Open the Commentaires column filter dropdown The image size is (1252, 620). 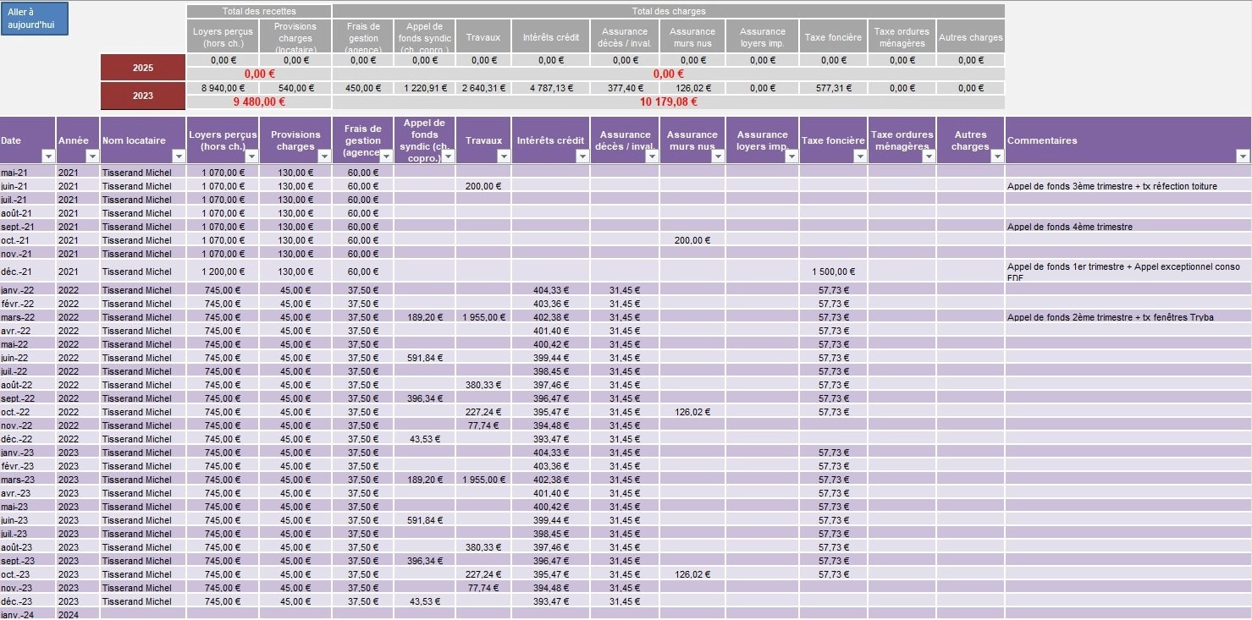1243,156
